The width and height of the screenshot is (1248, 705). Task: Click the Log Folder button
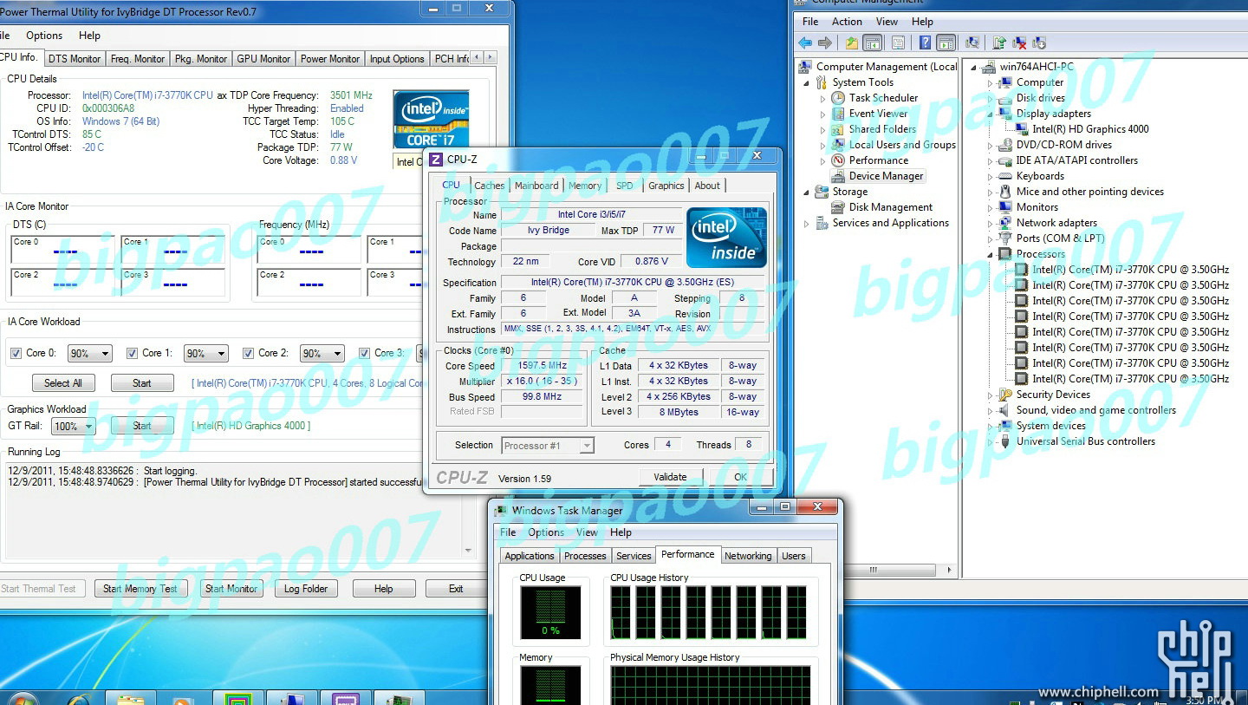[306, 589]
